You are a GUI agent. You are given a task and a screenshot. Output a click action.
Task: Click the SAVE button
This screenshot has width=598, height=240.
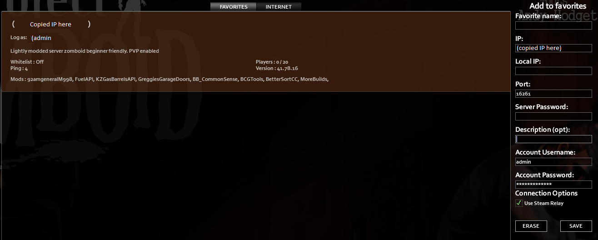[x=576, y=226]
